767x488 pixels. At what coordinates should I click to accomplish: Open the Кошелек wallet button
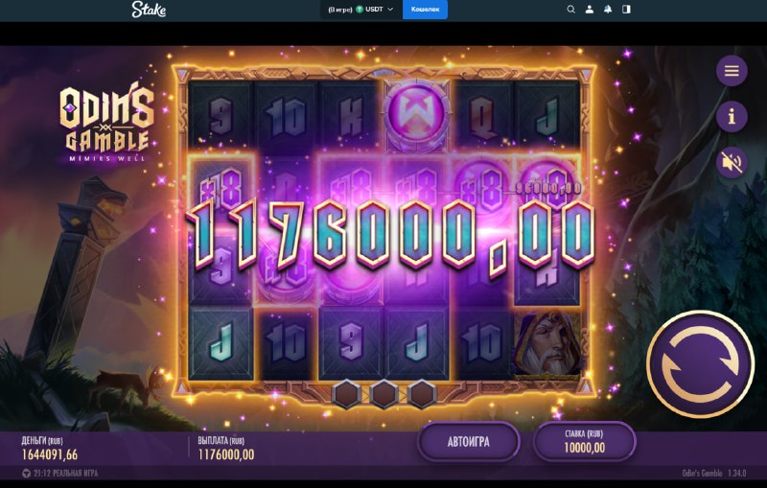(425, 10)
